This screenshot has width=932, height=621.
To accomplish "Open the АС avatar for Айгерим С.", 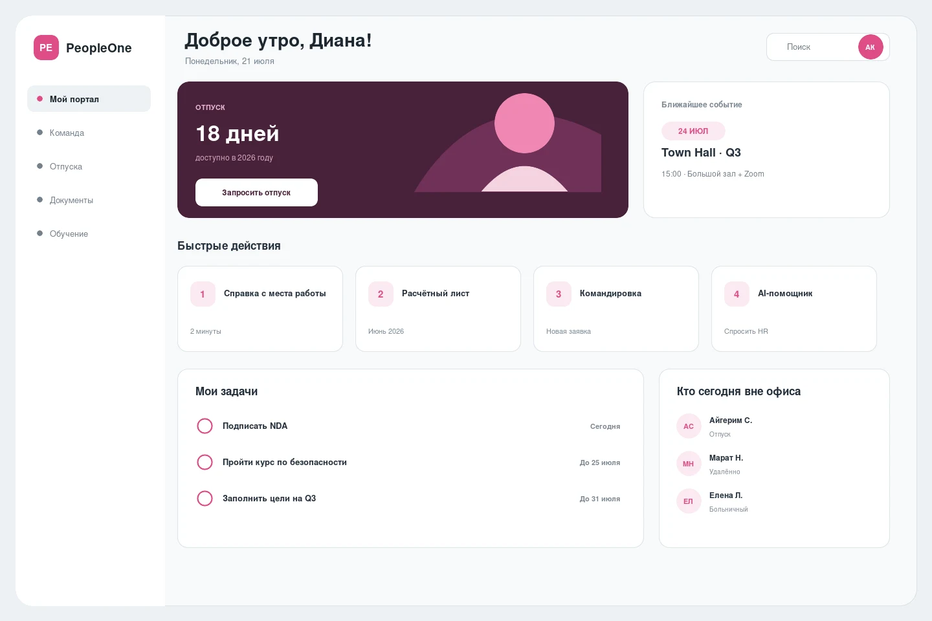I will (689, 426).
